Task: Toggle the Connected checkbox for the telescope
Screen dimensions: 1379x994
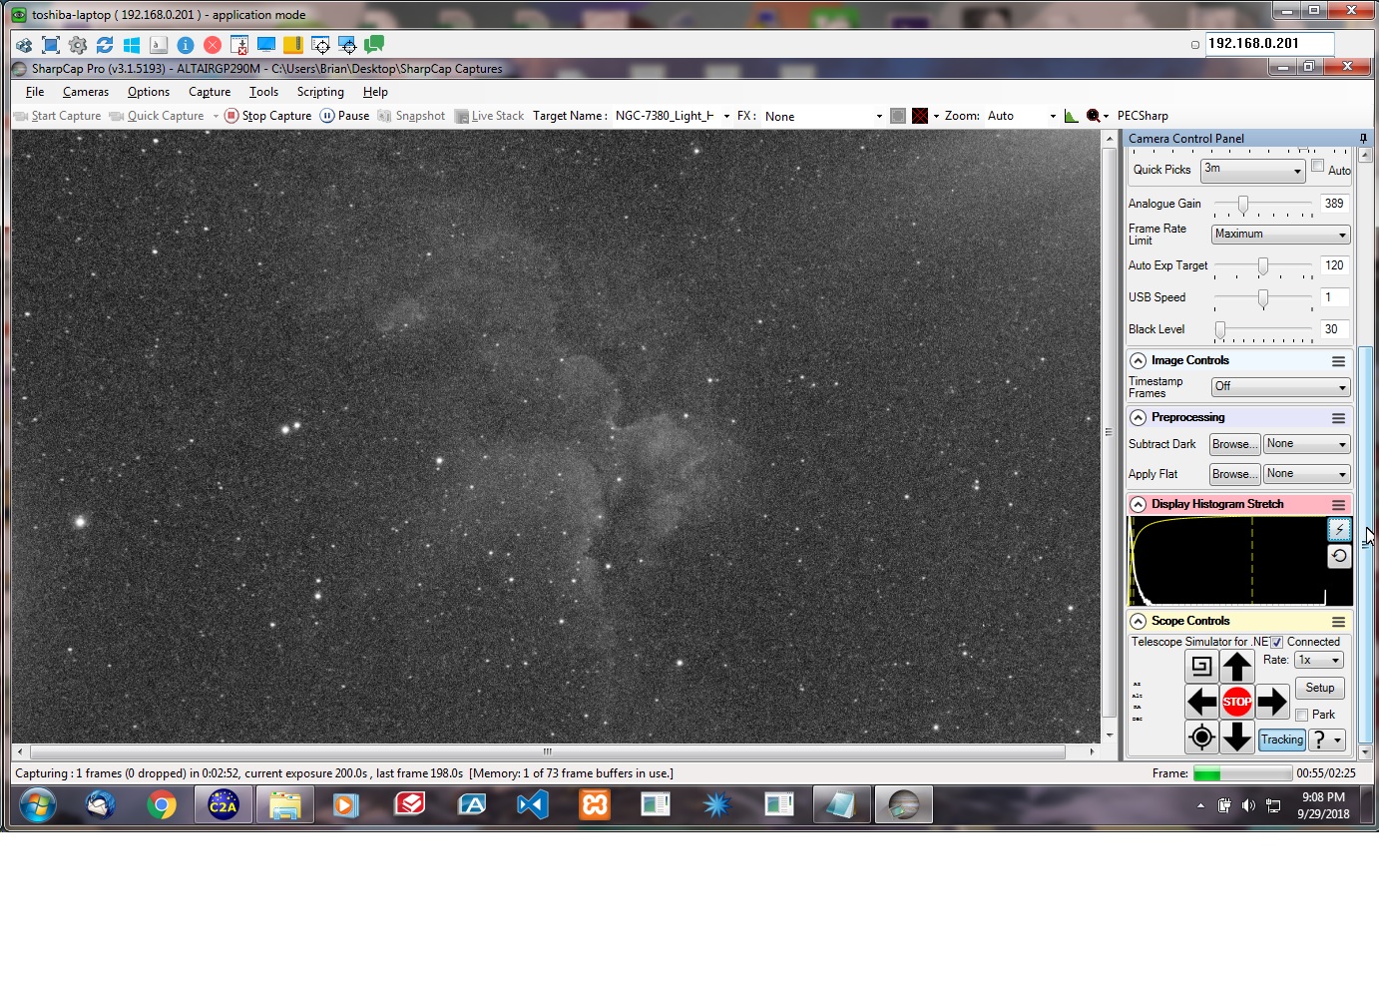Action: tap(1276, 643)
